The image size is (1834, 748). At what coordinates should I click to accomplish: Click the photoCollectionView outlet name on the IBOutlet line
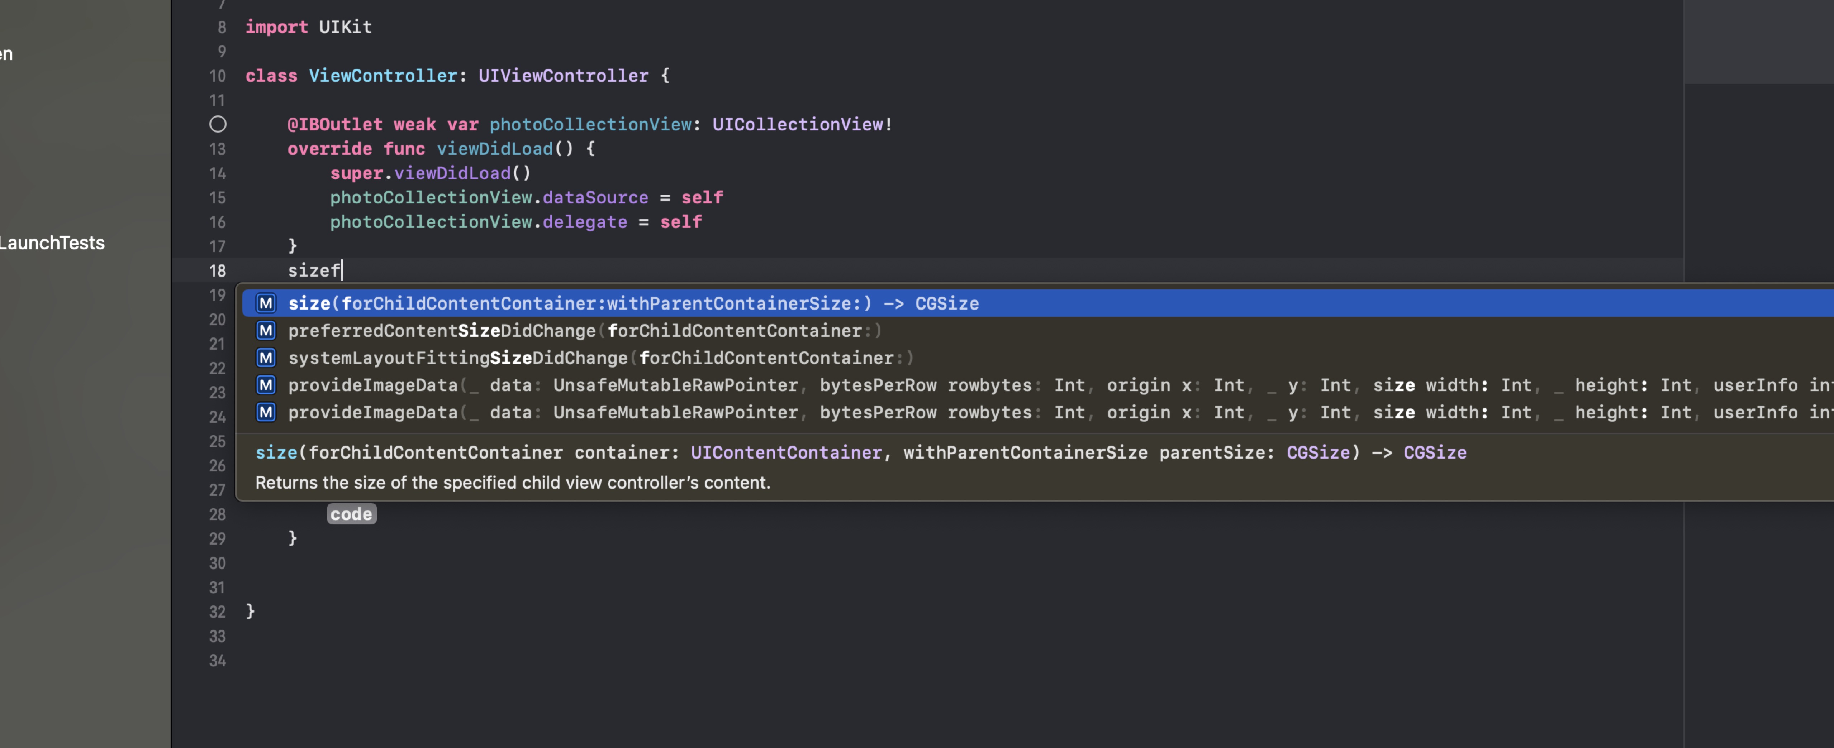click(590, 124)
